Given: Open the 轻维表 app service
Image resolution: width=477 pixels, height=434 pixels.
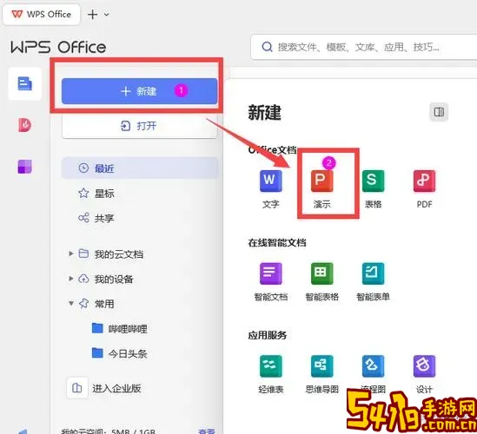Looking at the screenshot, I should (271, 374).
